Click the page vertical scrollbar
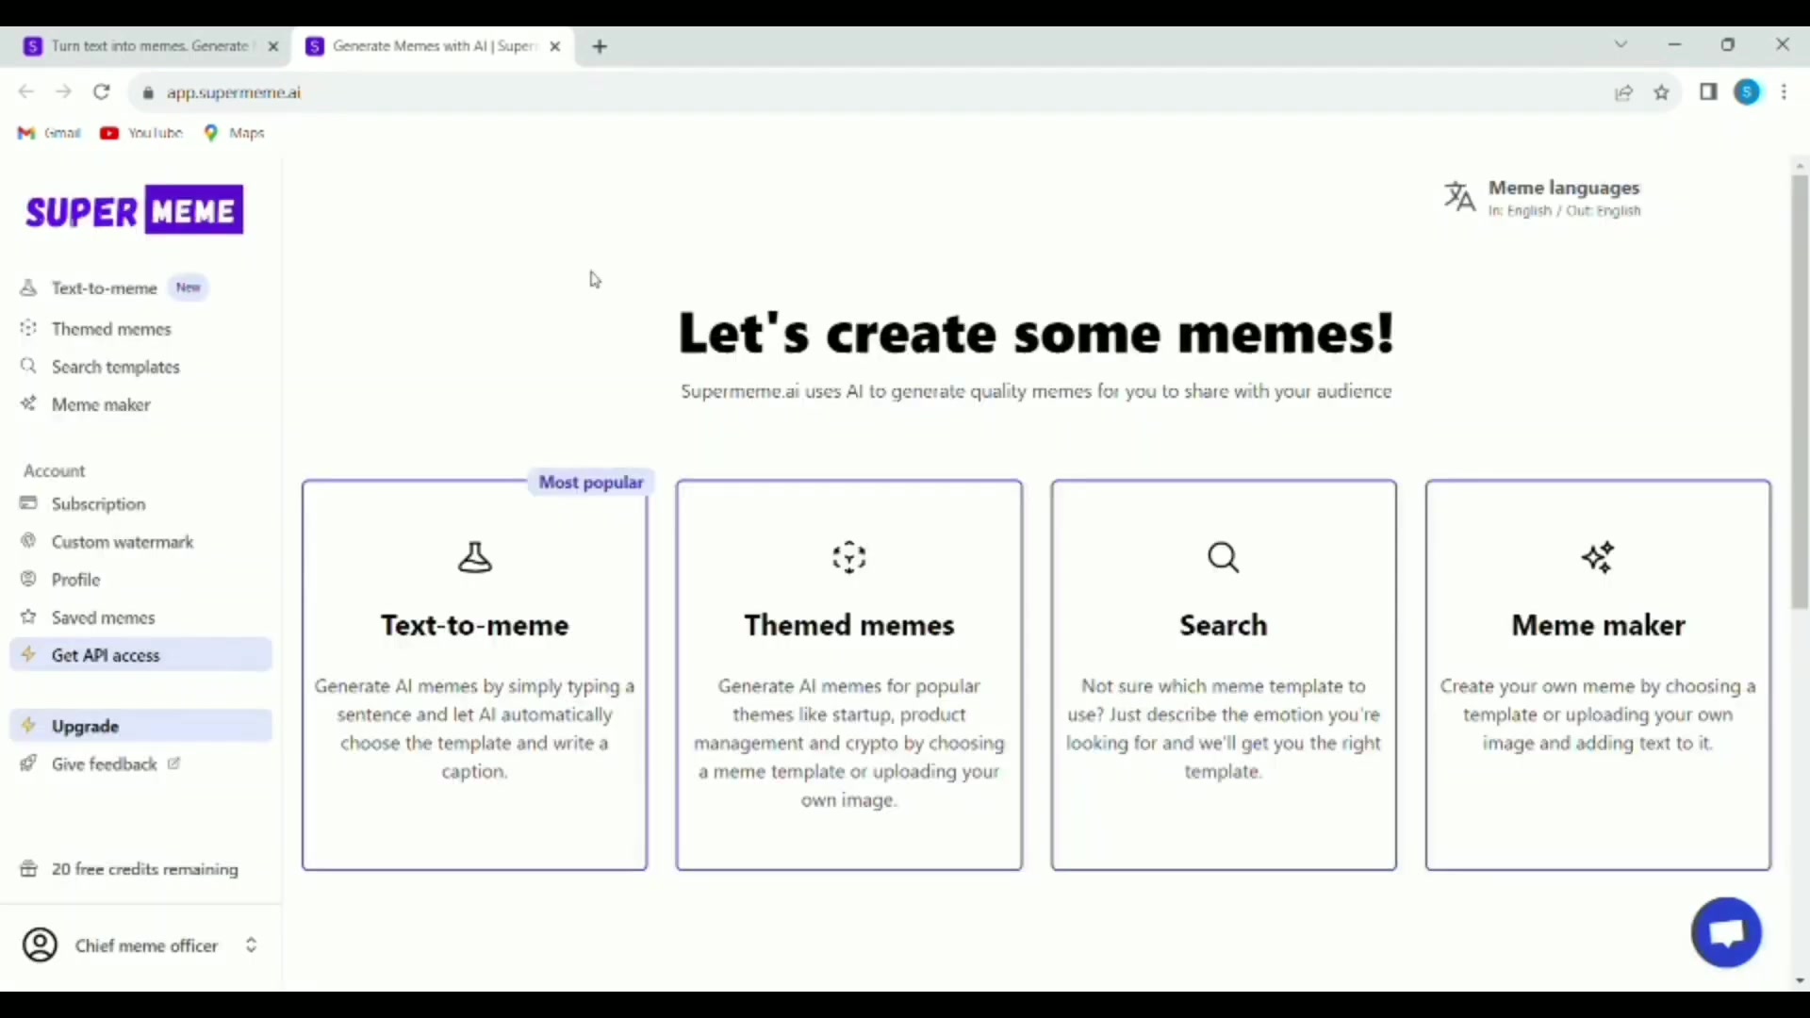This screenshot has height=1018, width=1810. pyautogui.click(x=1800, y=391)
